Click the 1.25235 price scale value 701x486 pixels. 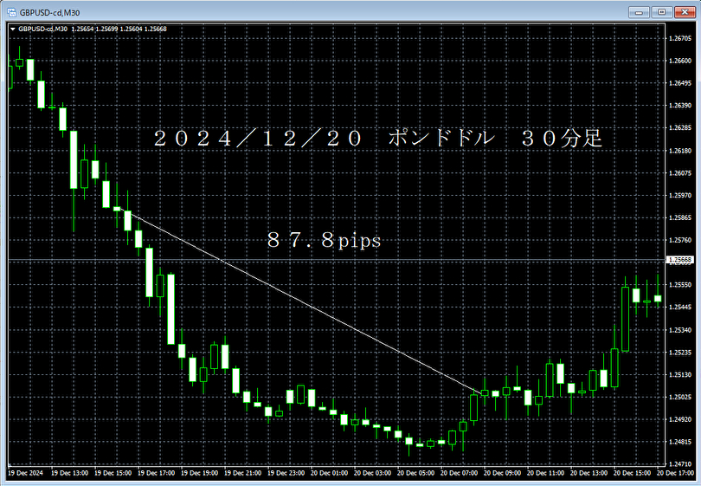point(680,353)
